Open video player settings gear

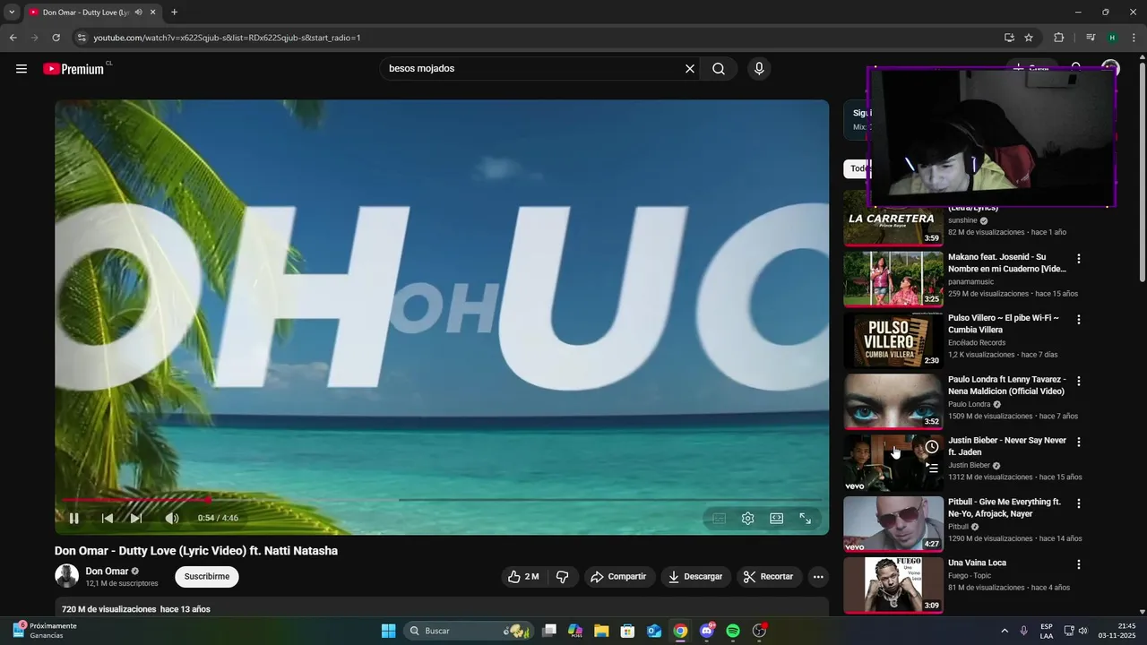coord(747,518)
